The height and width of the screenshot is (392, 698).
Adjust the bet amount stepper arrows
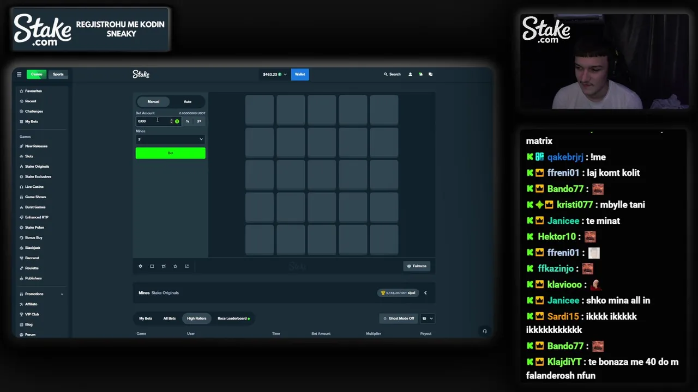click(x=171, y=121)
